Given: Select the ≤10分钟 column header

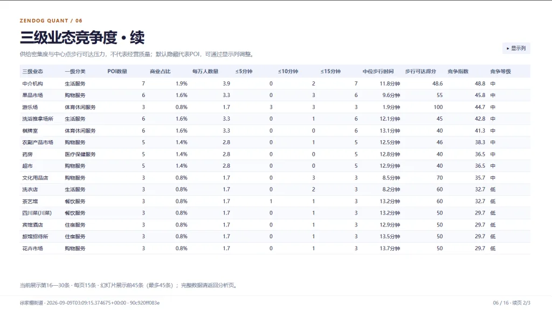Looking at the screenshot, I should [288, 72].
